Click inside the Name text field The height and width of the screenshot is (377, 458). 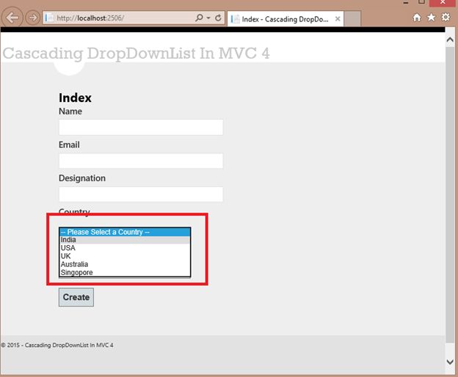(x=141, y=127)
